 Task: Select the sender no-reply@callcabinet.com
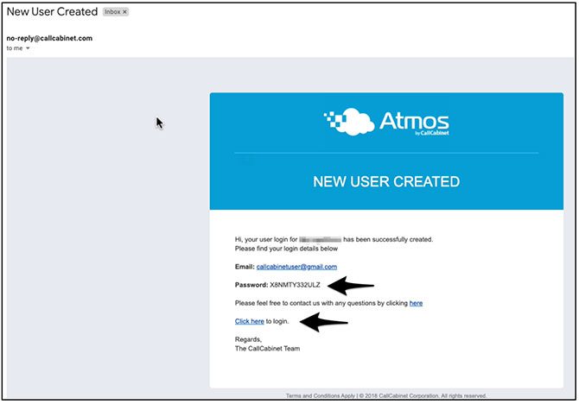pyautogui.click(x=49, y=38)
